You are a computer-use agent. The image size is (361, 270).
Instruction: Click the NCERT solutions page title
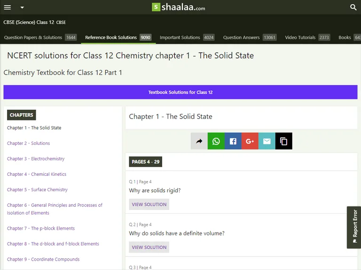130,56
